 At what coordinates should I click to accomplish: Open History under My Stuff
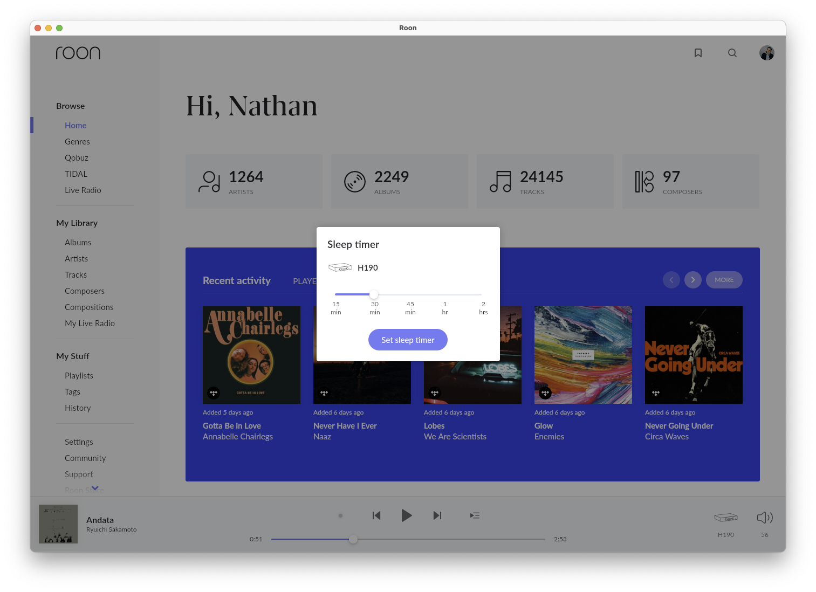[x=78, y=408]
